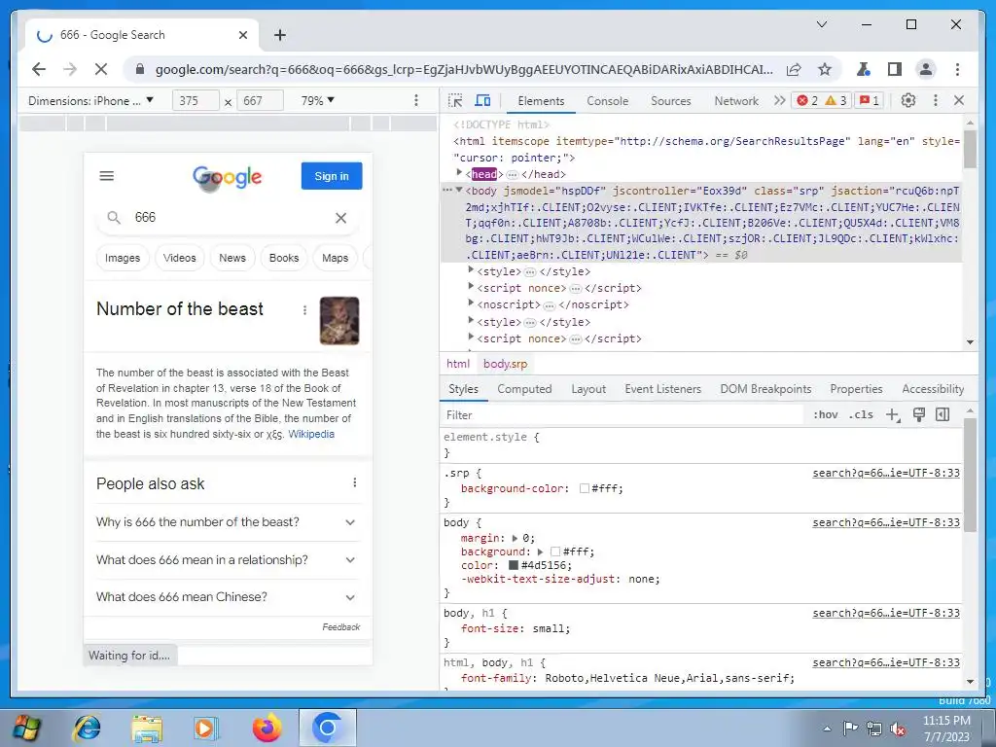
Task: Click the body background #fff swatch
Action: point(555,552)
